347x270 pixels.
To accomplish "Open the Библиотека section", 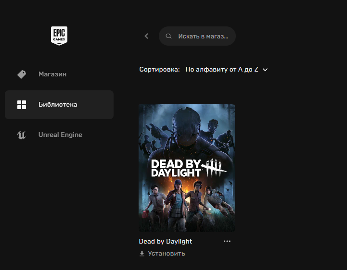I will point(59,105).
